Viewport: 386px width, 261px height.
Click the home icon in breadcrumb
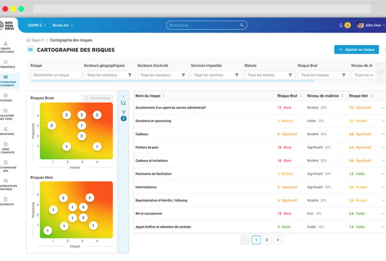(28, 40)
